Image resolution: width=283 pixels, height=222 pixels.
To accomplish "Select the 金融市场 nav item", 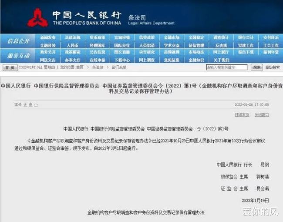I will (172, 38).
